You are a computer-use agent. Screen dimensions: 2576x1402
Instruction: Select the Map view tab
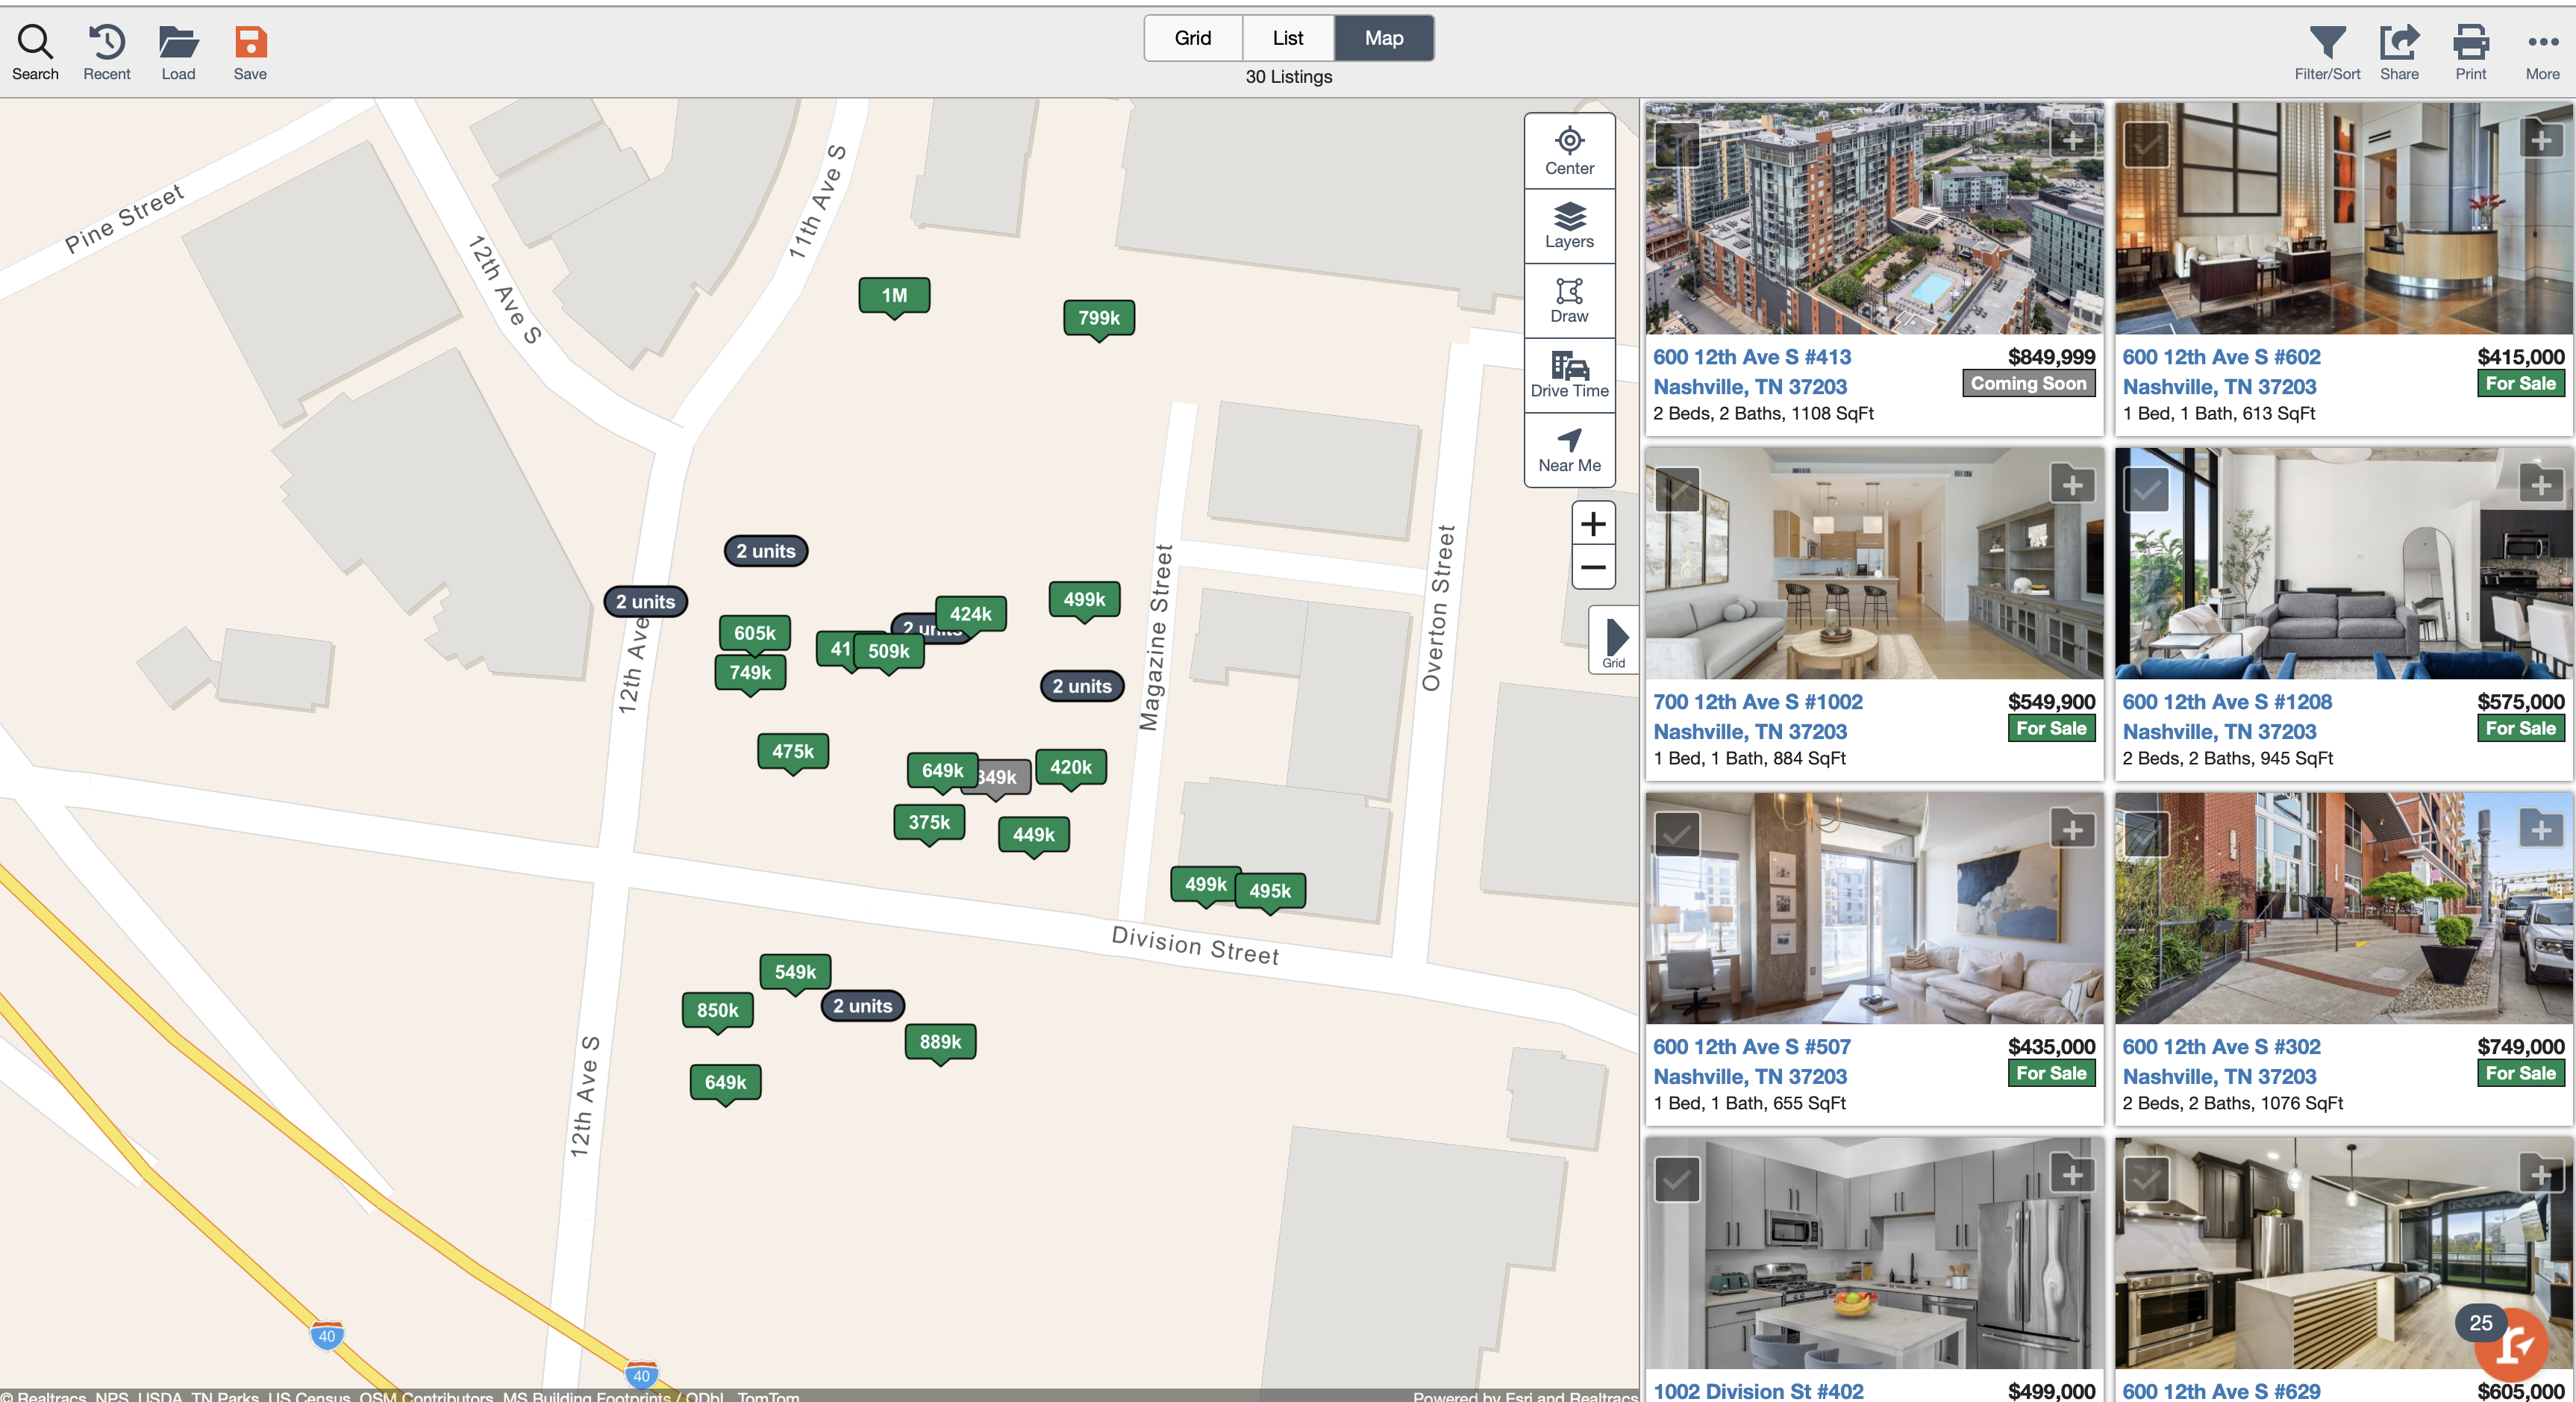pos(1384,38)
